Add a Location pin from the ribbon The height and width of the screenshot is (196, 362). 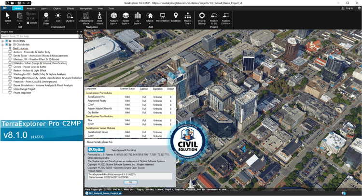(176, 17)
